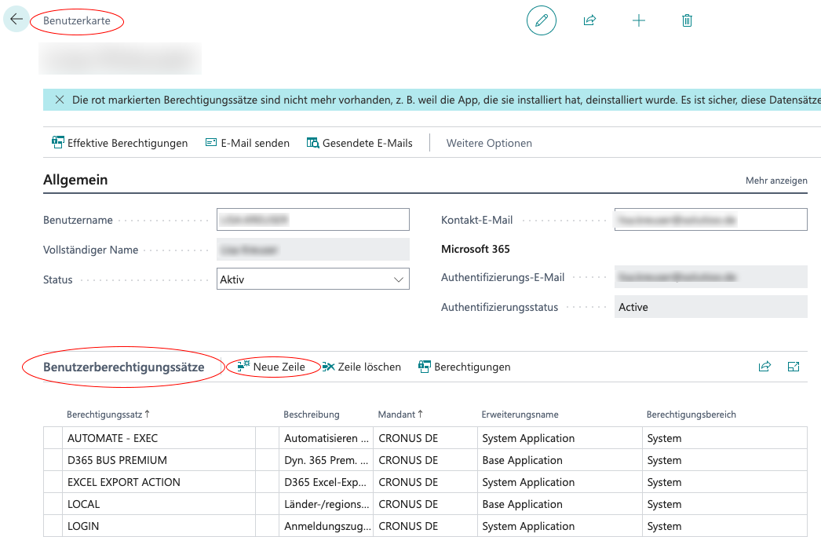This screenshot has height=537, width=821.
Task: Open Gesendete E-Mails
Action: point(359,143)
